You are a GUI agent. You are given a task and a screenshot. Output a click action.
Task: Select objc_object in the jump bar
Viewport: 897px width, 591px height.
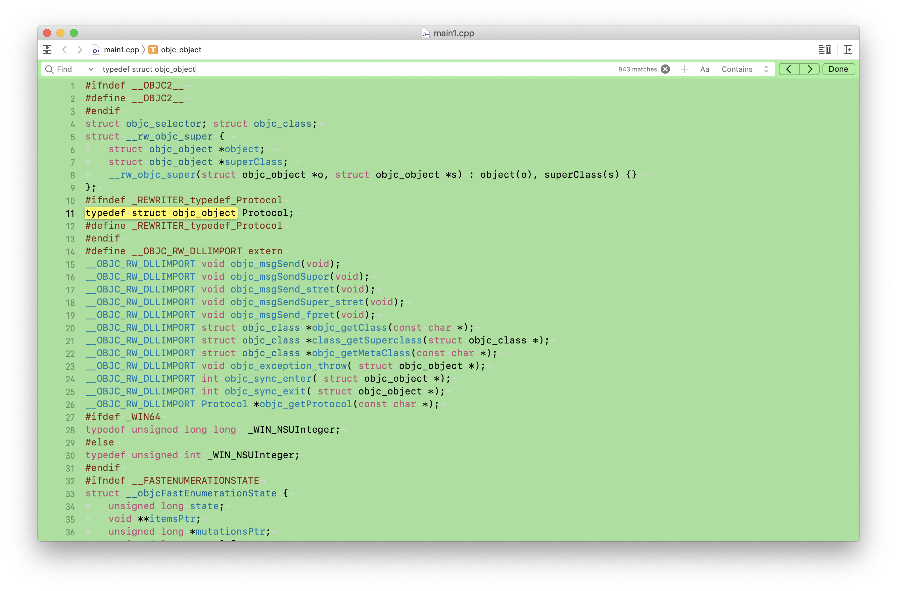point(181,50)
